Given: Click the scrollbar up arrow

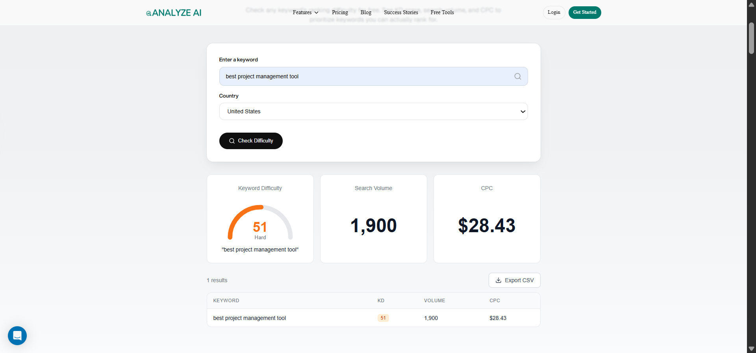Looking at the screenshot, I should [x=751, y=5].
